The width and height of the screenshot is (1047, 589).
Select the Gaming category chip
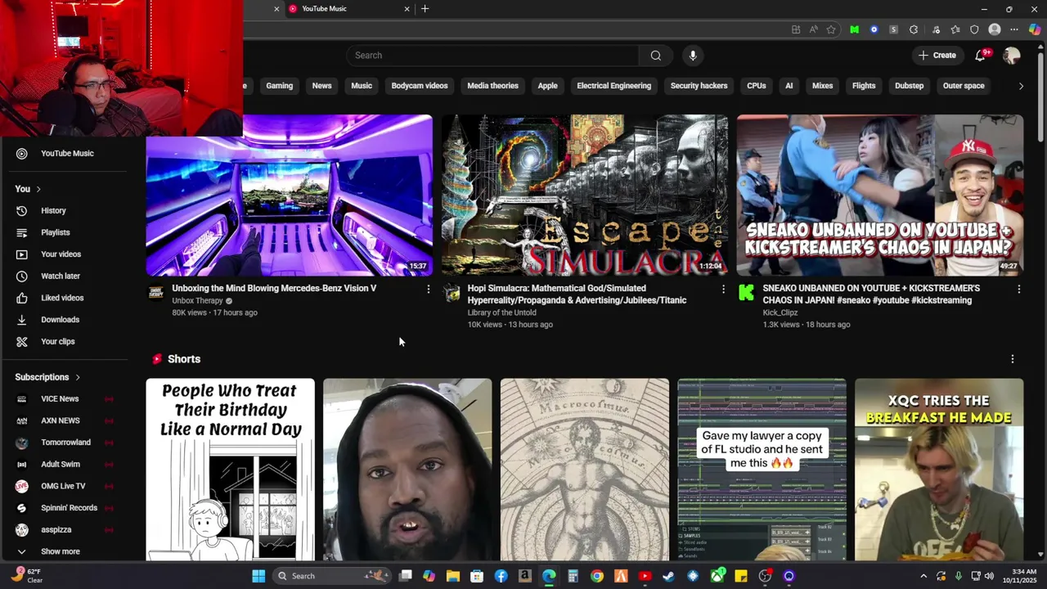pyautogui.click(x=279, y=86)
